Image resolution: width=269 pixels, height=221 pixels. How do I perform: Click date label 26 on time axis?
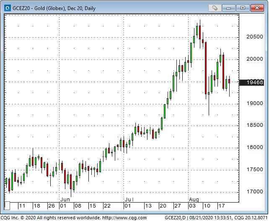[52, 206]
